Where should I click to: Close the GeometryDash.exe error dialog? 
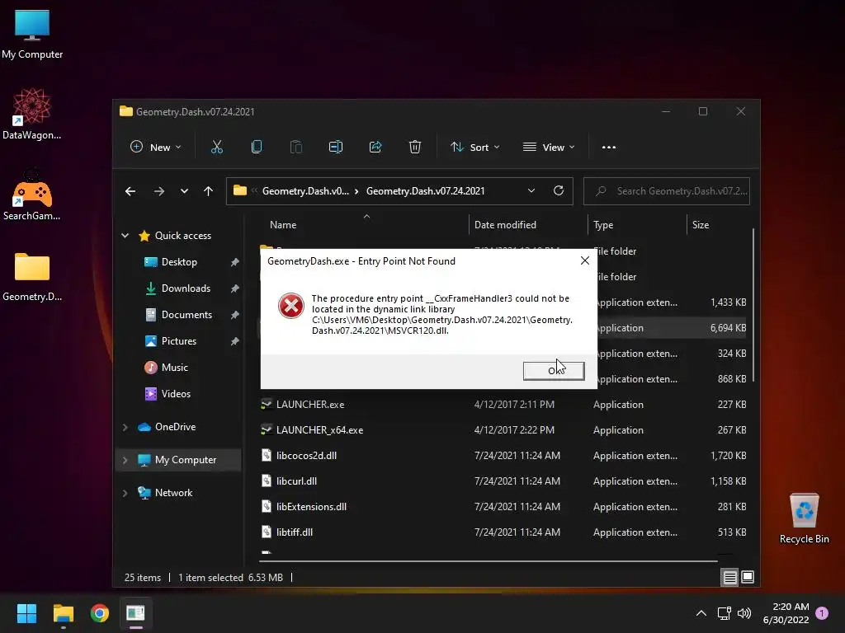(x=585, y=260)
